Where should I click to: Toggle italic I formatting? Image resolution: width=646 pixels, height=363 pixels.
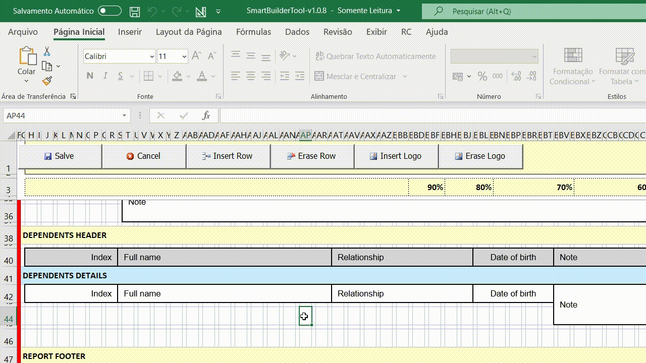click(x=105, y=76)
